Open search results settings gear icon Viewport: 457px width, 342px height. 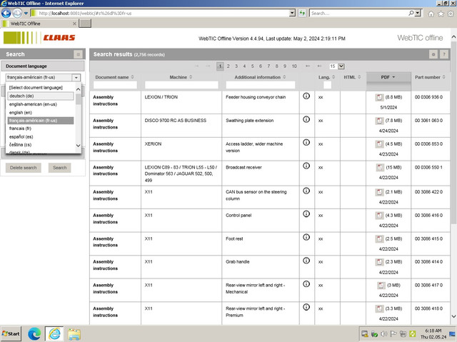[433, 54]
